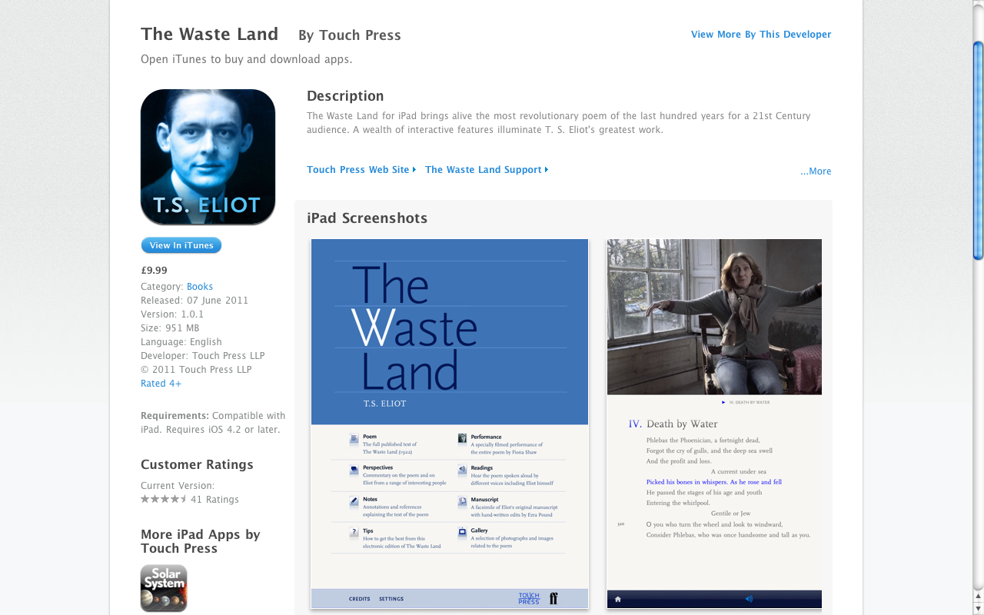This screenshot has height=615, width=984.
Task: Click The Waste Land page title
Action: click(x=209, y=34)
